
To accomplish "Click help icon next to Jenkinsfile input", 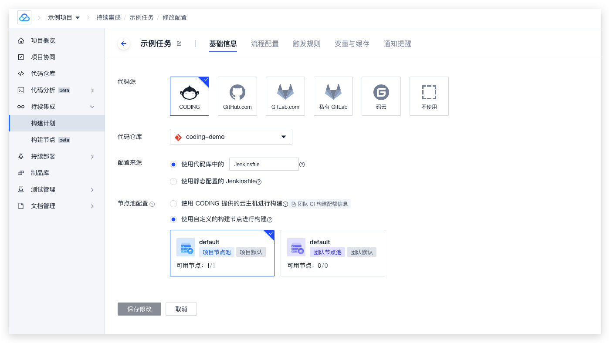I will [x=302, y=165].
